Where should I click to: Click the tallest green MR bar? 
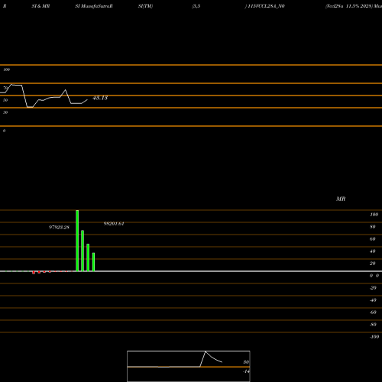click(77, 241)
